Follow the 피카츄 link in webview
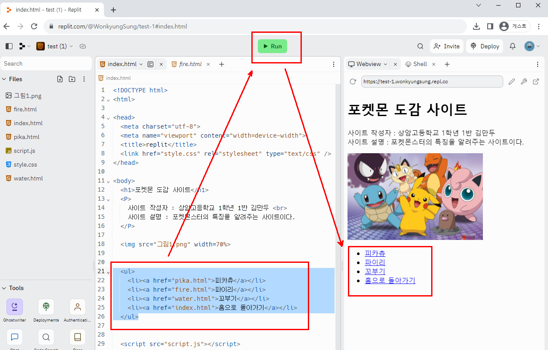The width and height of the screenshot is (548, 350). point(375,253)
